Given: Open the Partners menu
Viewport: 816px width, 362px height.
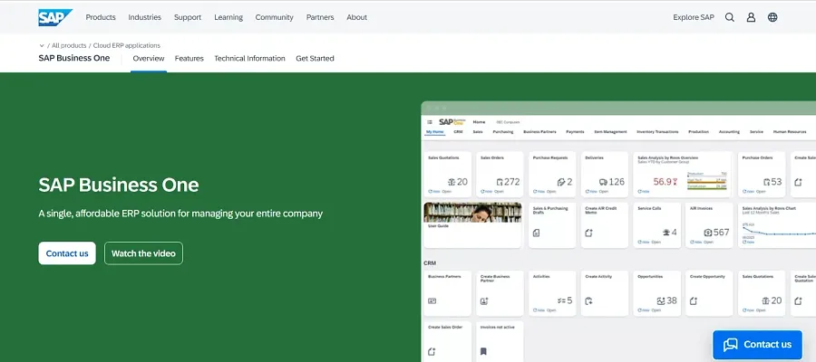Looking at the screenshot, I should [320, 17].
